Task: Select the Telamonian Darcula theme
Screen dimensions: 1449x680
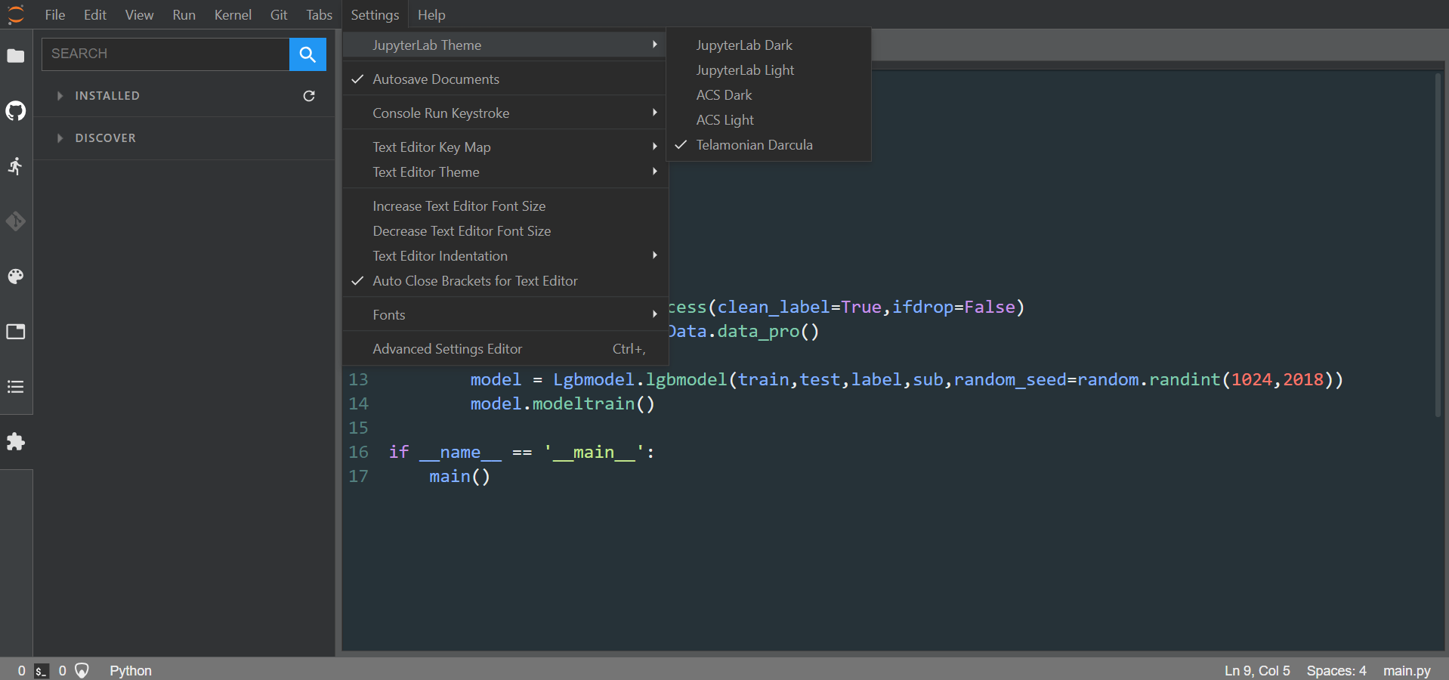Action: pos(769,145)
